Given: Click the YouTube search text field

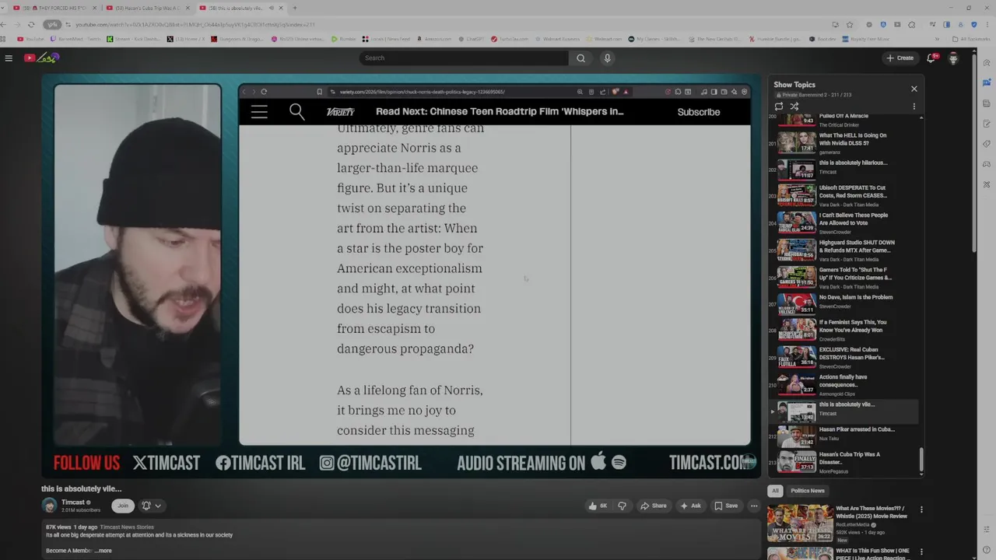Looking at the screenshot, I should pyautogui.click(x=464, y=58).
